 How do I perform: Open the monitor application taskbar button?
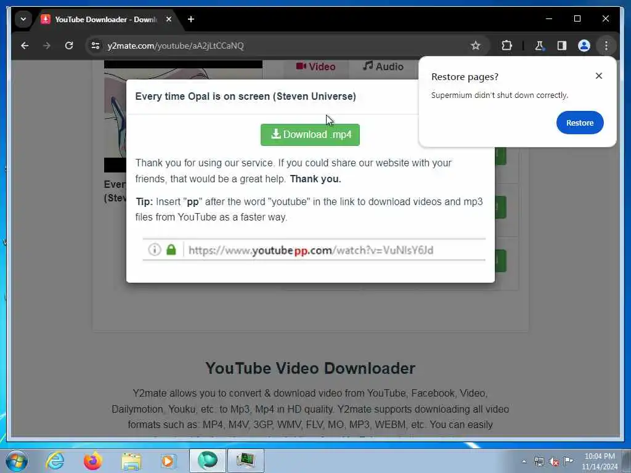(246, 461)
